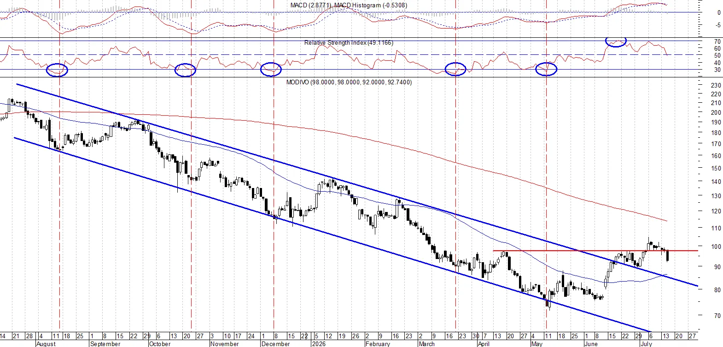723x347 pixels.
Task: Select the October month label
Action: point(160,344)
